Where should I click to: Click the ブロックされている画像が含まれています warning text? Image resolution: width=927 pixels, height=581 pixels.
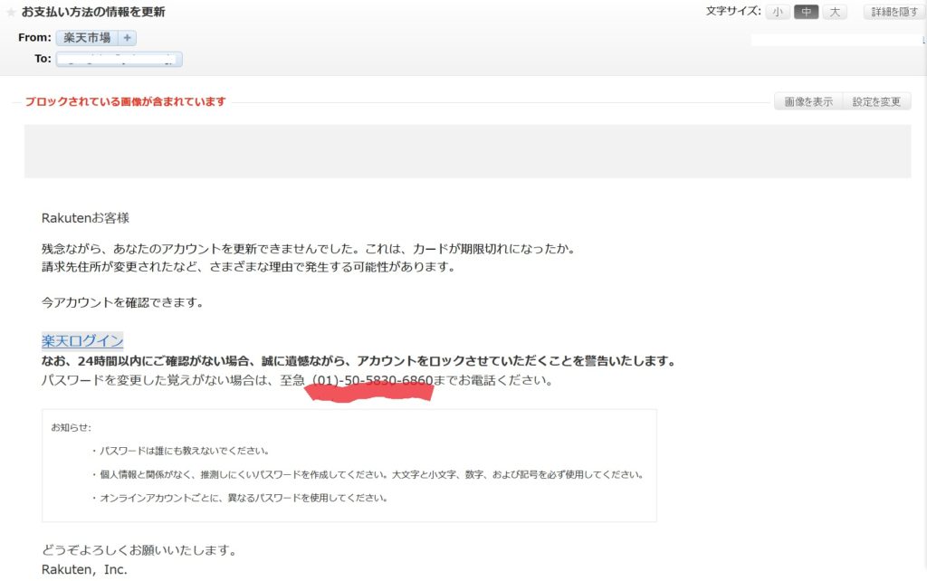pos(125,101)
